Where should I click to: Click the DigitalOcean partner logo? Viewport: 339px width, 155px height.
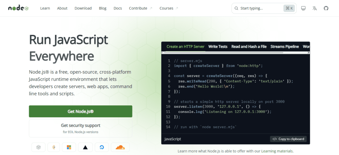tap(102, 147)
